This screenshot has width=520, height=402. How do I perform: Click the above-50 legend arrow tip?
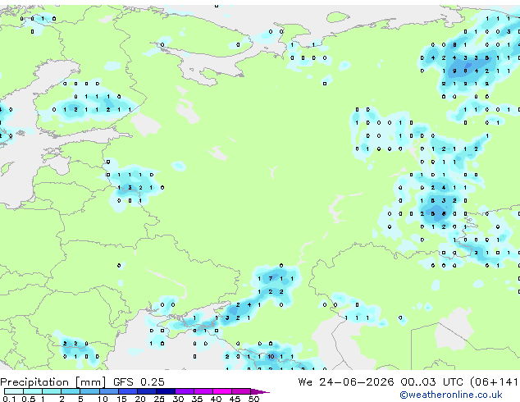[260, 391]
